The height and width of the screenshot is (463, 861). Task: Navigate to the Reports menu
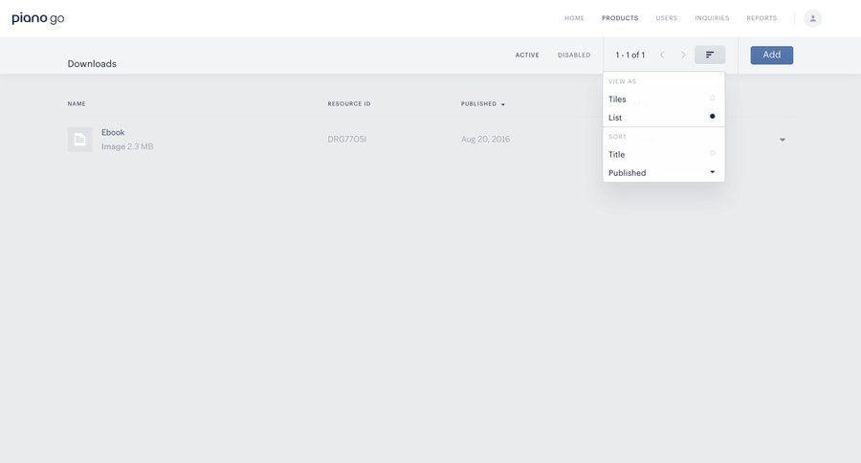(762, 18)
